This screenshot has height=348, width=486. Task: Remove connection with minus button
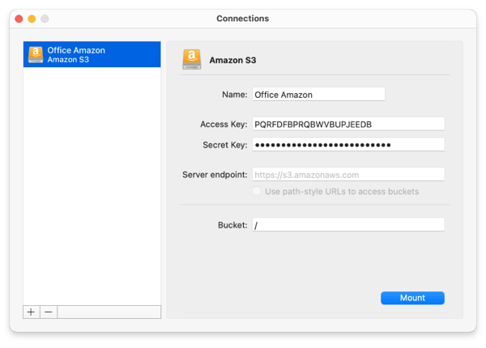tap(49, 312)
